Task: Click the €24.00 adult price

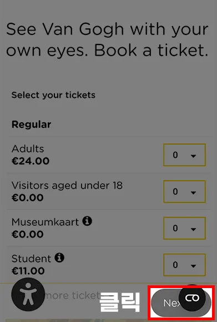Action: 31,161
